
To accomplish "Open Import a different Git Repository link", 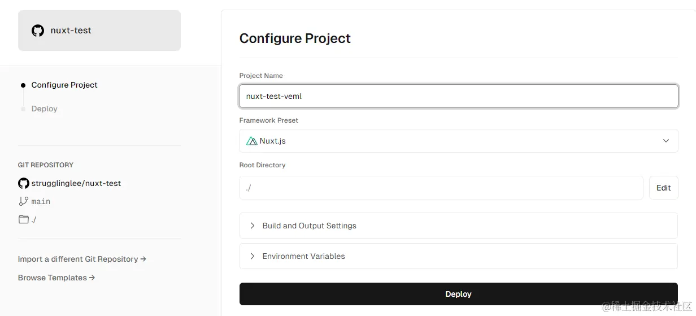I will coord(82,259).
